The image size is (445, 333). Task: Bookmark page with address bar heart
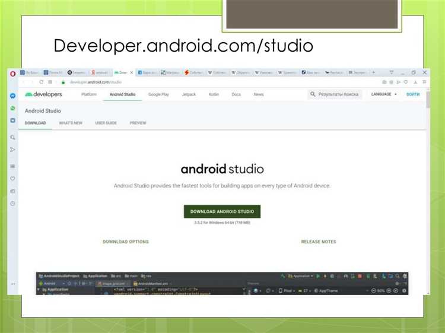(406, 82)
